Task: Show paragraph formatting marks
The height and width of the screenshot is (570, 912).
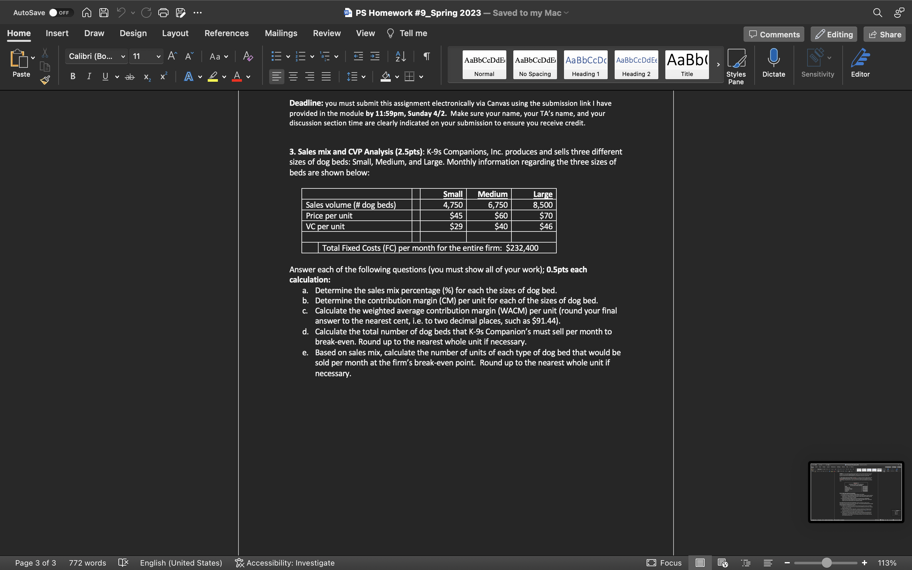Action: click(426, 56)
